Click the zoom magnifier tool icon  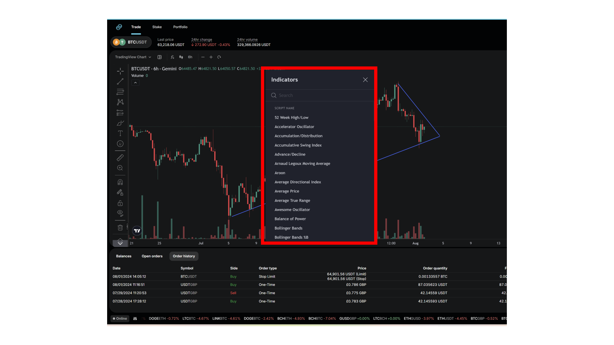pyautogui.click(x=120, y=168)
